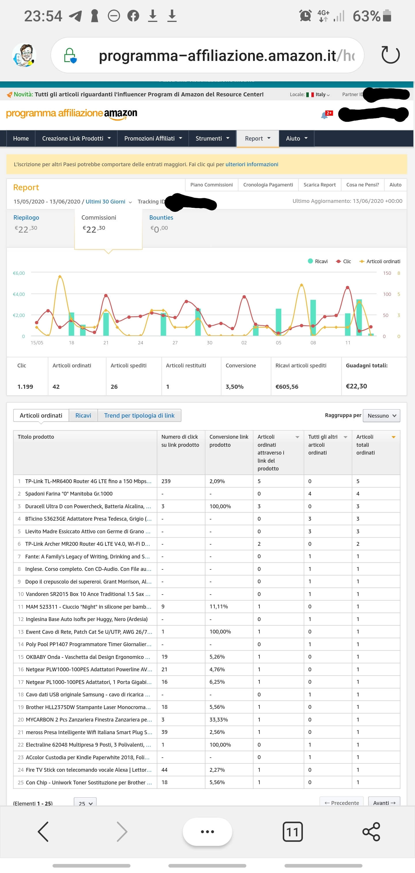Open the rows-per-page 25 dropdown

(85, 803)
